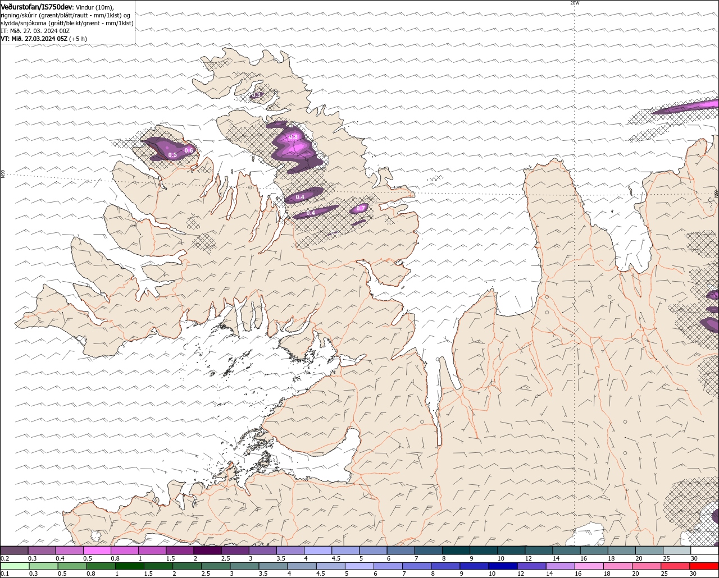Click the upper legend swatch labeled 20
The height and width of the screenshot is (578, 719).
(650, 551)
